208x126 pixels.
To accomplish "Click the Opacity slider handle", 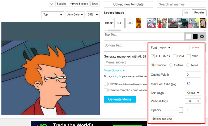I will coord(181,110).
